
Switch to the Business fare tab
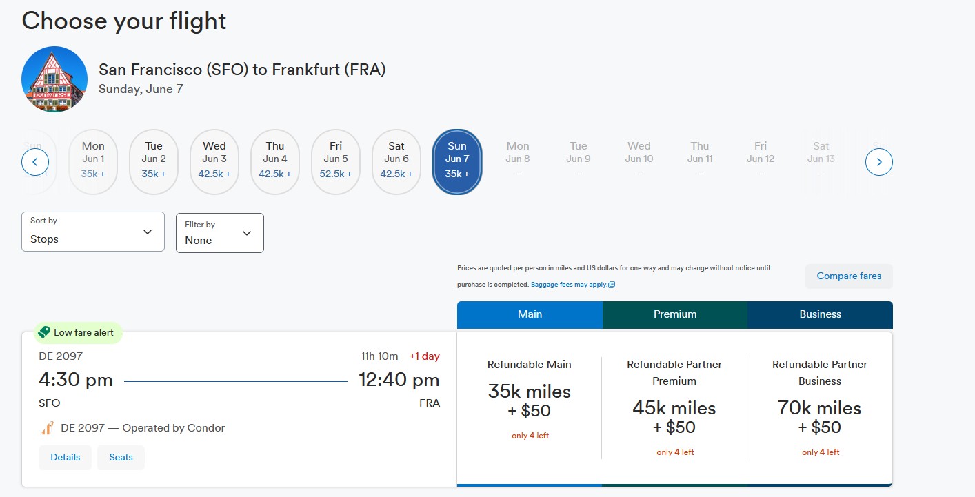coord(820,314)
